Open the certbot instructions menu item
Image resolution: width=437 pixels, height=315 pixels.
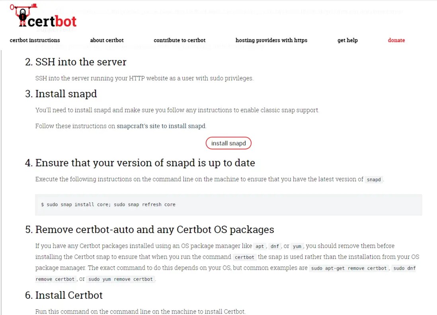35,40
